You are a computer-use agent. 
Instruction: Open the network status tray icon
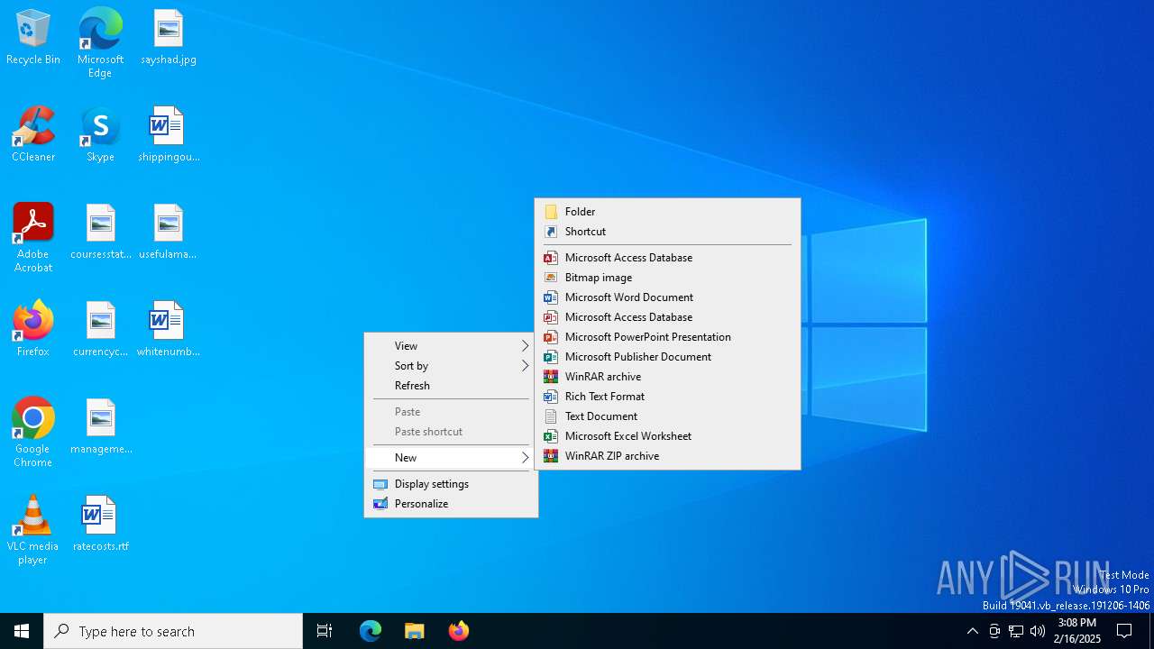click(x=1016, y=631)
